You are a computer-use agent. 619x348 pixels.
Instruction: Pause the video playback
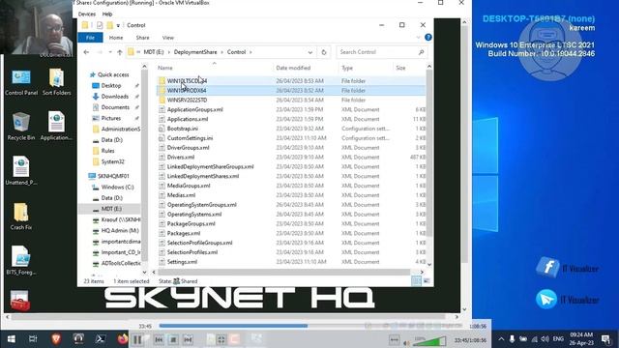pyautogui.click(x=137, y=339)
